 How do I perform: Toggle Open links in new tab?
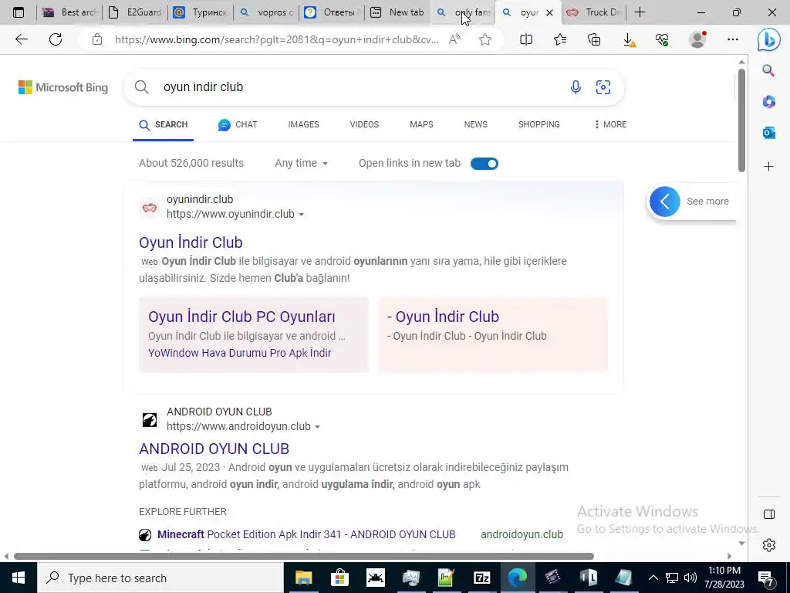pos(484,164)
